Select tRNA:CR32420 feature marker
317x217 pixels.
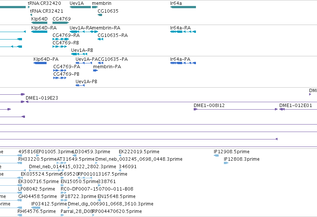(x=29, y=7)
